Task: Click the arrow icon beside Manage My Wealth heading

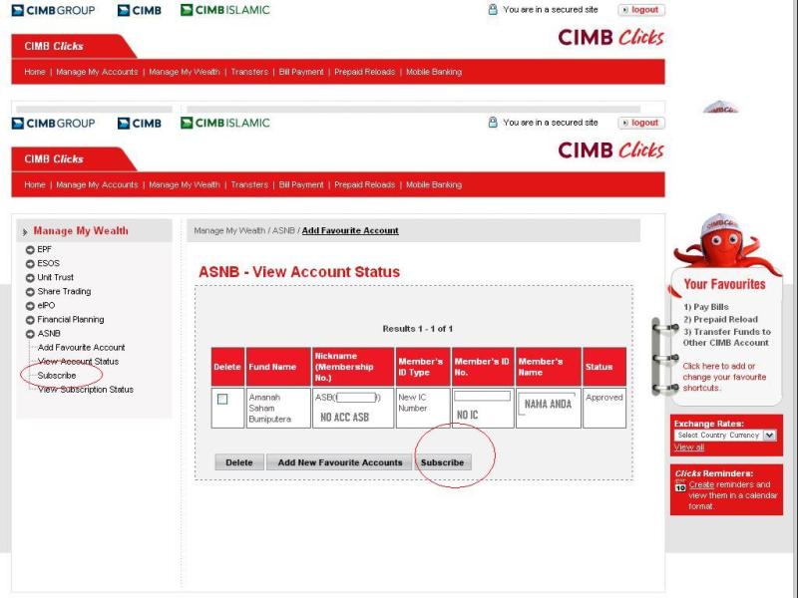Action: tap(24, 232)
